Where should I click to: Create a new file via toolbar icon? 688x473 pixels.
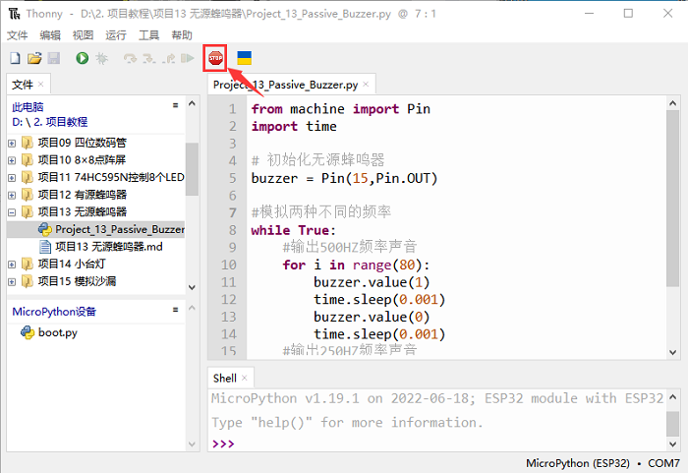coord(15,59)
